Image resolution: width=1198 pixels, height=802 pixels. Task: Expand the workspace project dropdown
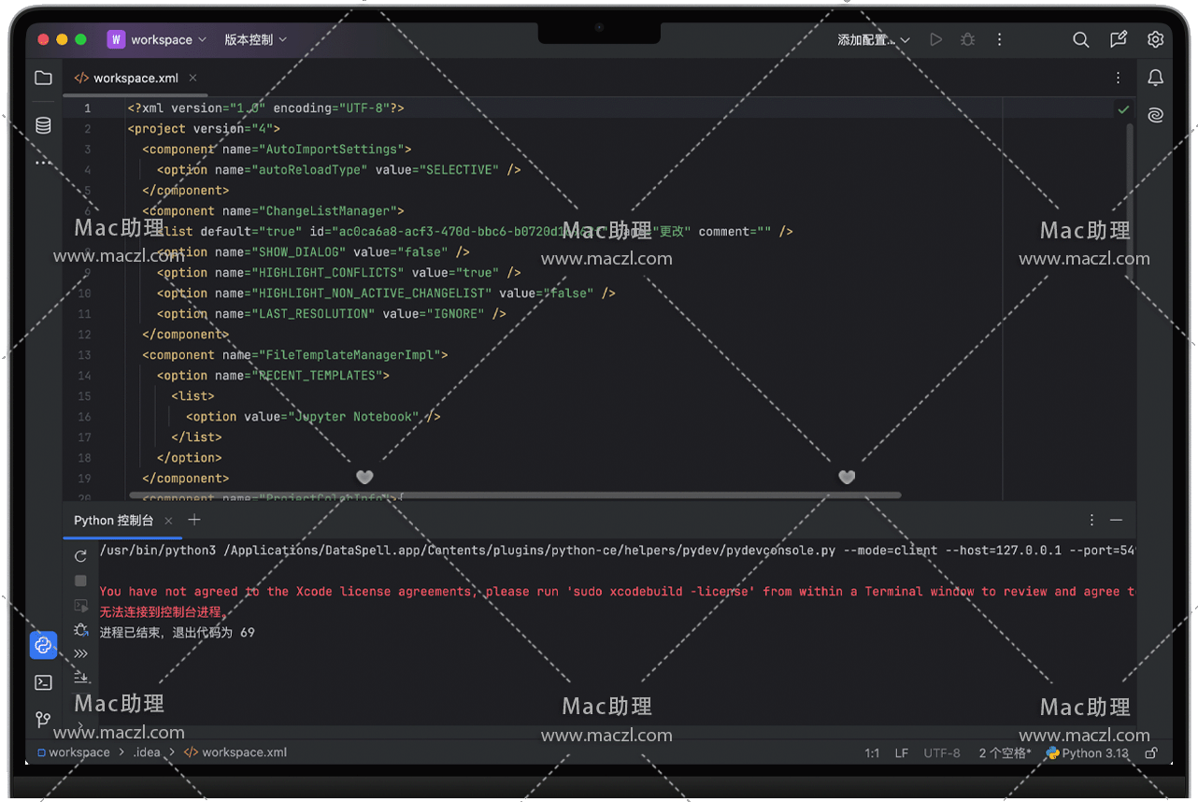159,39
